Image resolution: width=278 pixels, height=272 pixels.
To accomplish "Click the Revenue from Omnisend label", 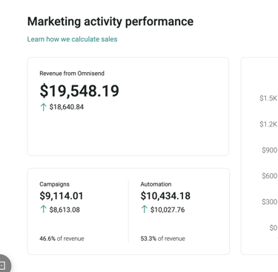I will pos(72,74).
